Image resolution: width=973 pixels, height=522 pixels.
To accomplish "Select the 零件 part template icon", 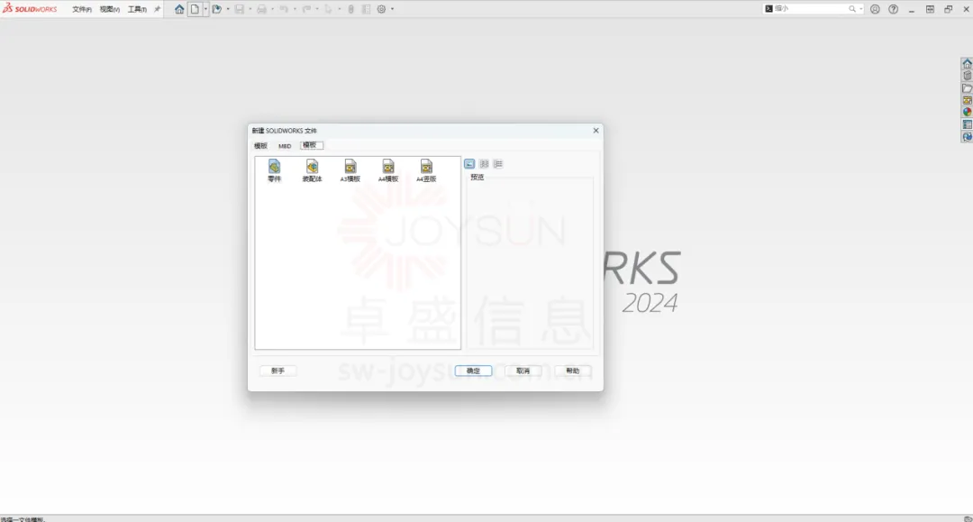I will click(x=274, y=167).
